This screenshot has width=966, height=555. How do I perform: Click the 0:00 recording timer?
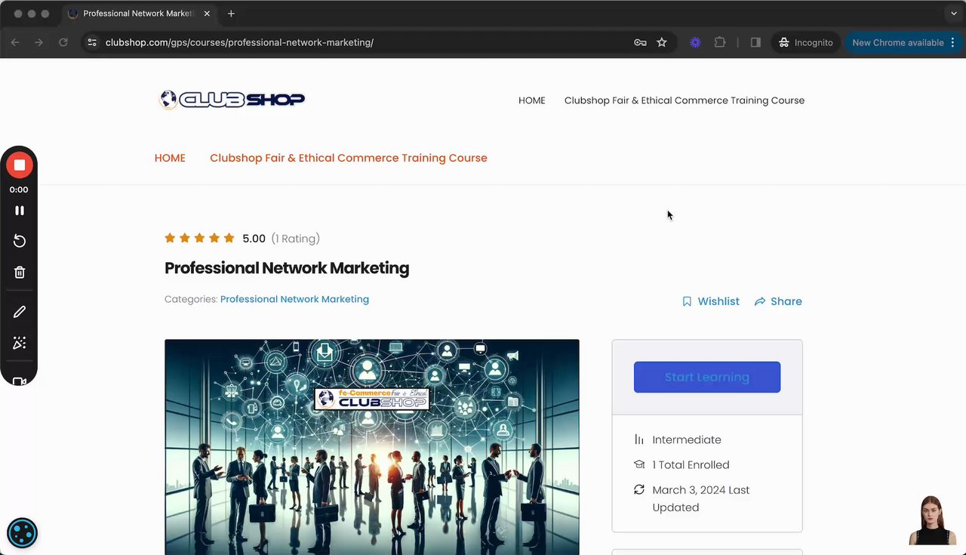coord(19,190)
